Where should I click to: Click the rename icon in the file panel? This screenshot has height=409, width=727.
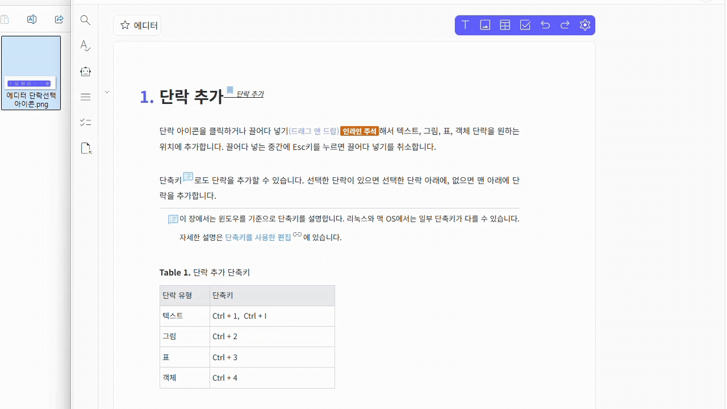(32, 20)
